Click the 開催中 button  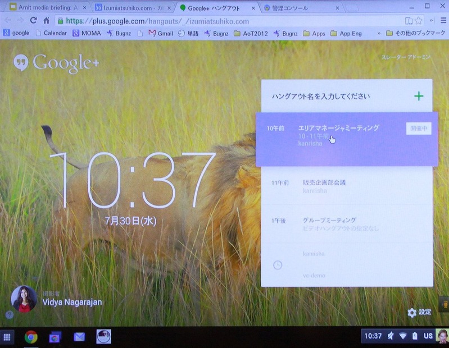(x=419, y=129)
